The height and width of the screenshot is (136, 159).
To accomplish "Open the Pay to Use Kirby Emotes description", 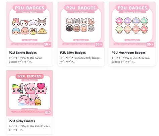I will 29,128.
